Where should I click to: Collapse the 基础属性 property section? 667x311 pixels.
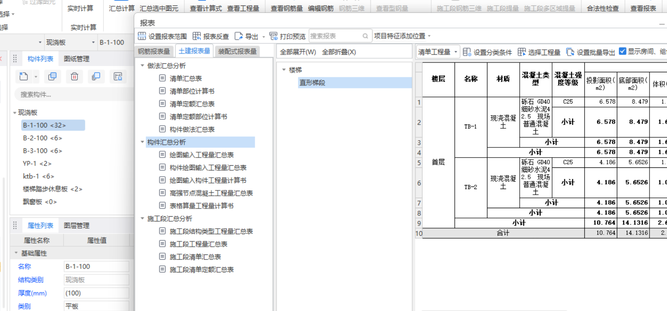pos(16,253)
